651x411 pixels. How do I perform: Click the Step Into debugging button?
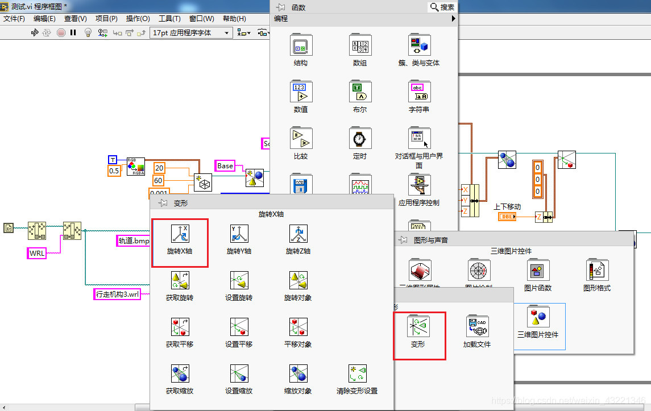118,33
